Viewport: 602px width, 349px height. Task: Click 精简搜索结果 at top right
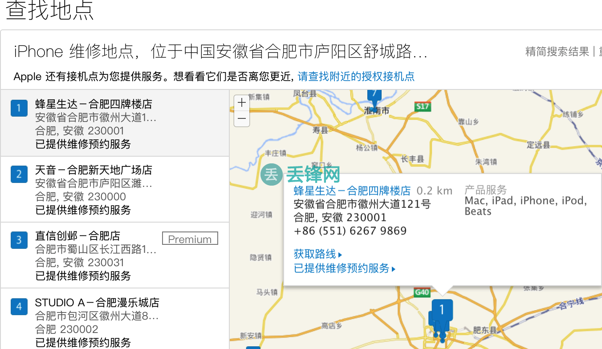coord(557,52)
